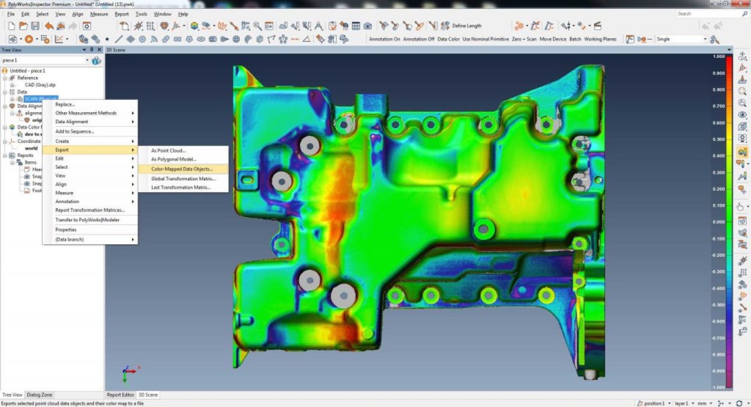Click Use Nominal Primitive button
The width and height of the screenshot is (751, 407).
[x=486, y=39]
